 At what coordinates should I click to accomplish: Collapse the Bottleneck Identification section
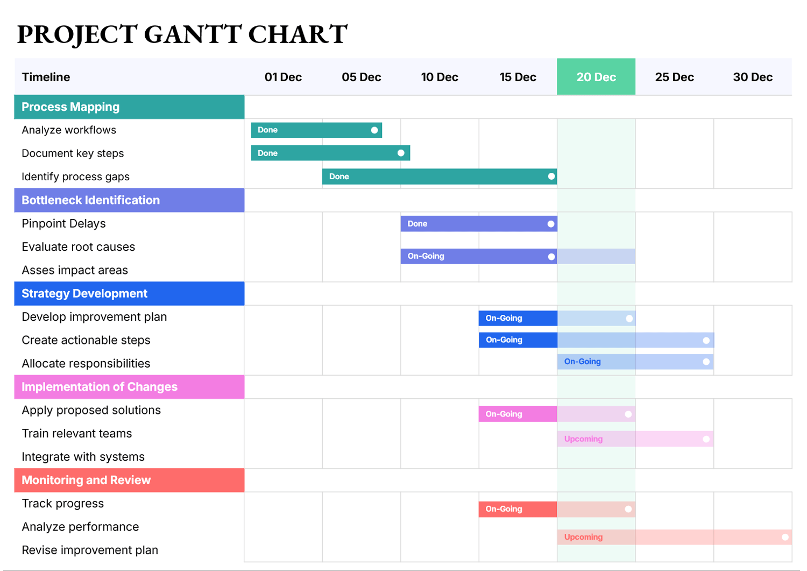pos(90,200)
